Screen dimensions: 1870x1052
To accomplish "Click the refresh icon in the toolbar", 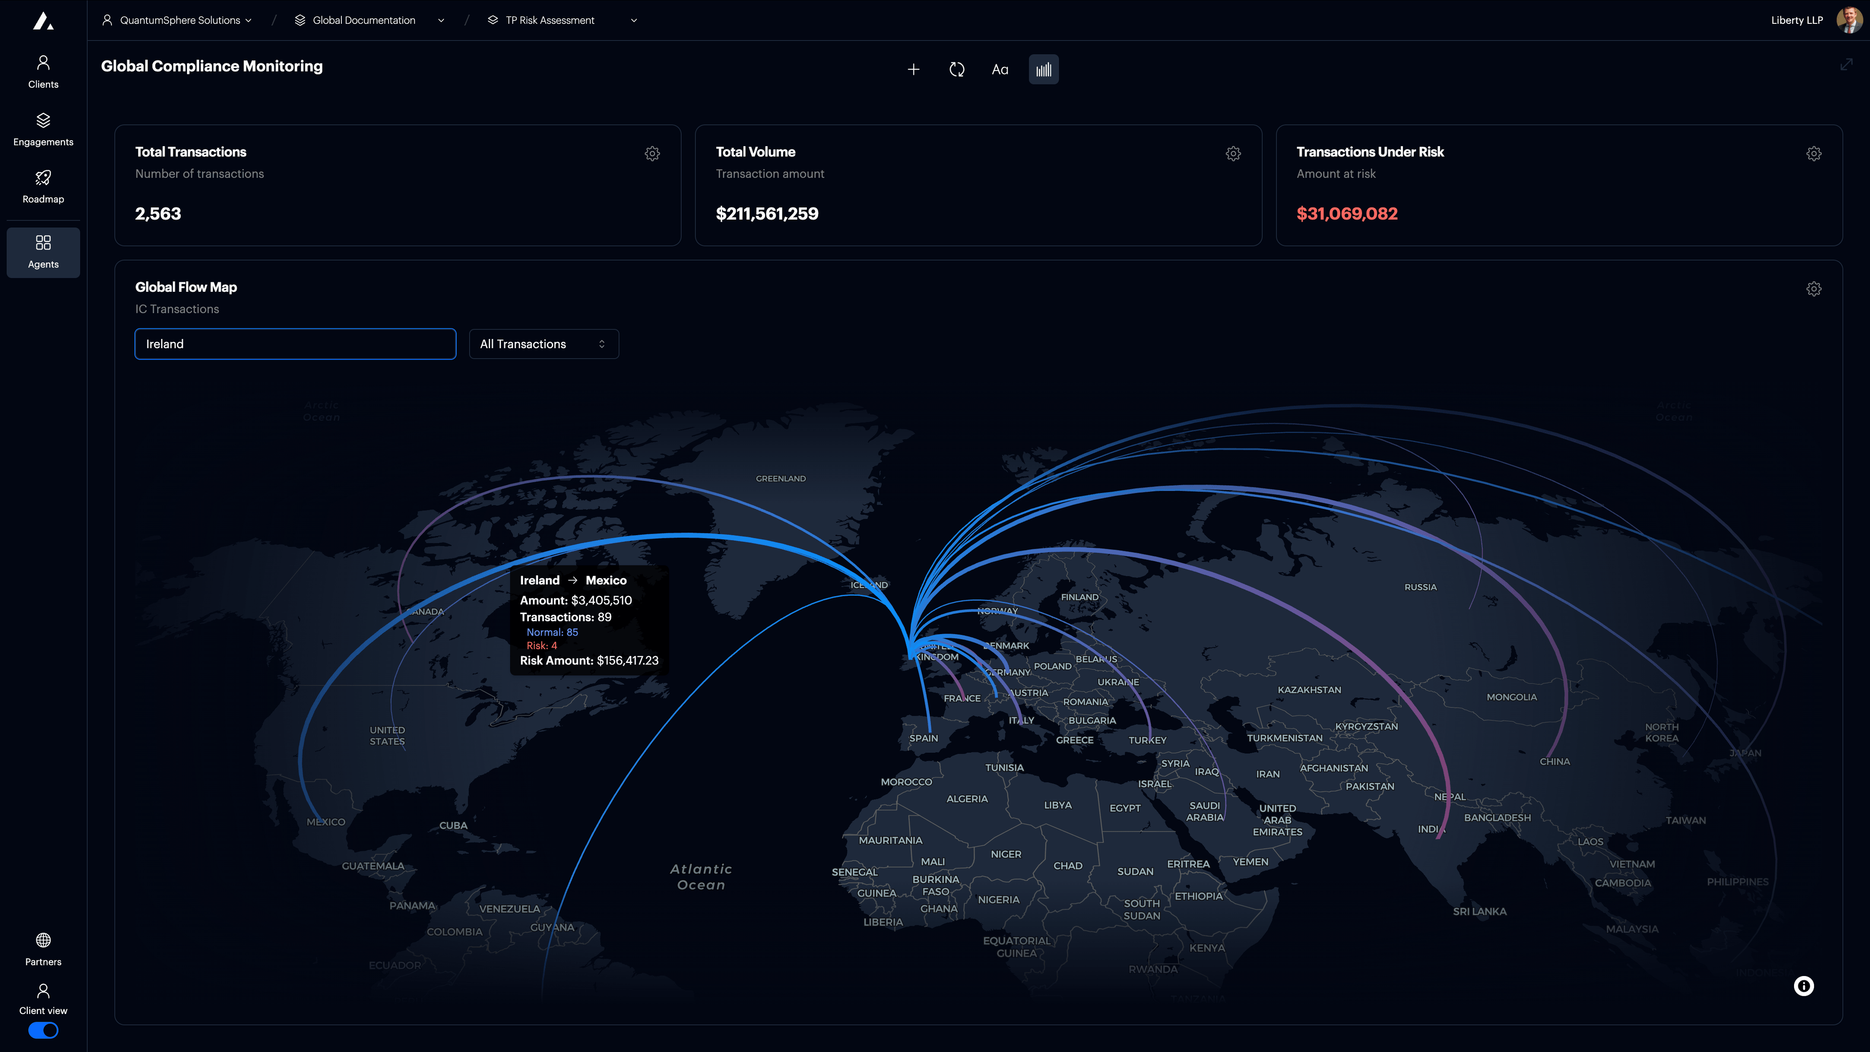I will pos(957,69).
